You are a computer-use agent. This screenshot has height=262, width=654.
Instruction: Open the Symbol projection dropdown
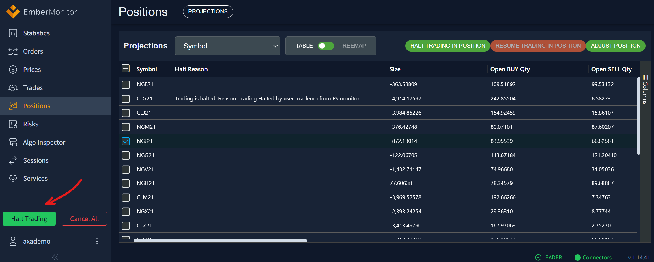point(227,46)
